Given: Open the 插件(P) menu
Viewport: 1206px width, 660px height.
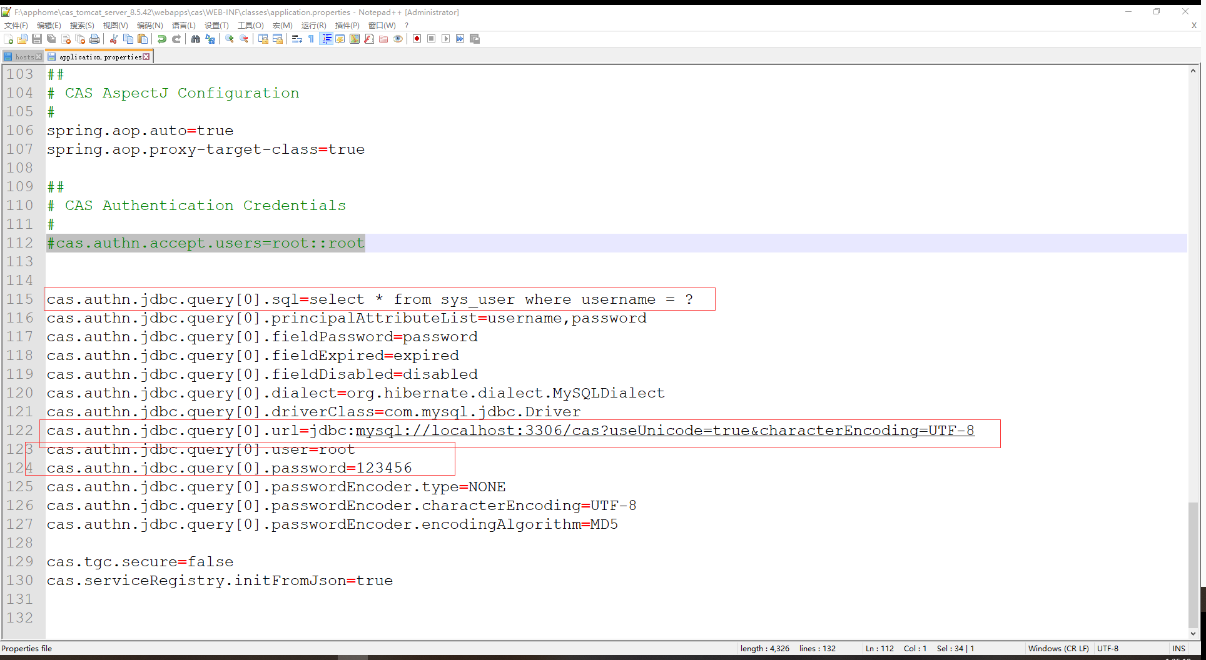Looking at the screenshot, I should (347, 25).
